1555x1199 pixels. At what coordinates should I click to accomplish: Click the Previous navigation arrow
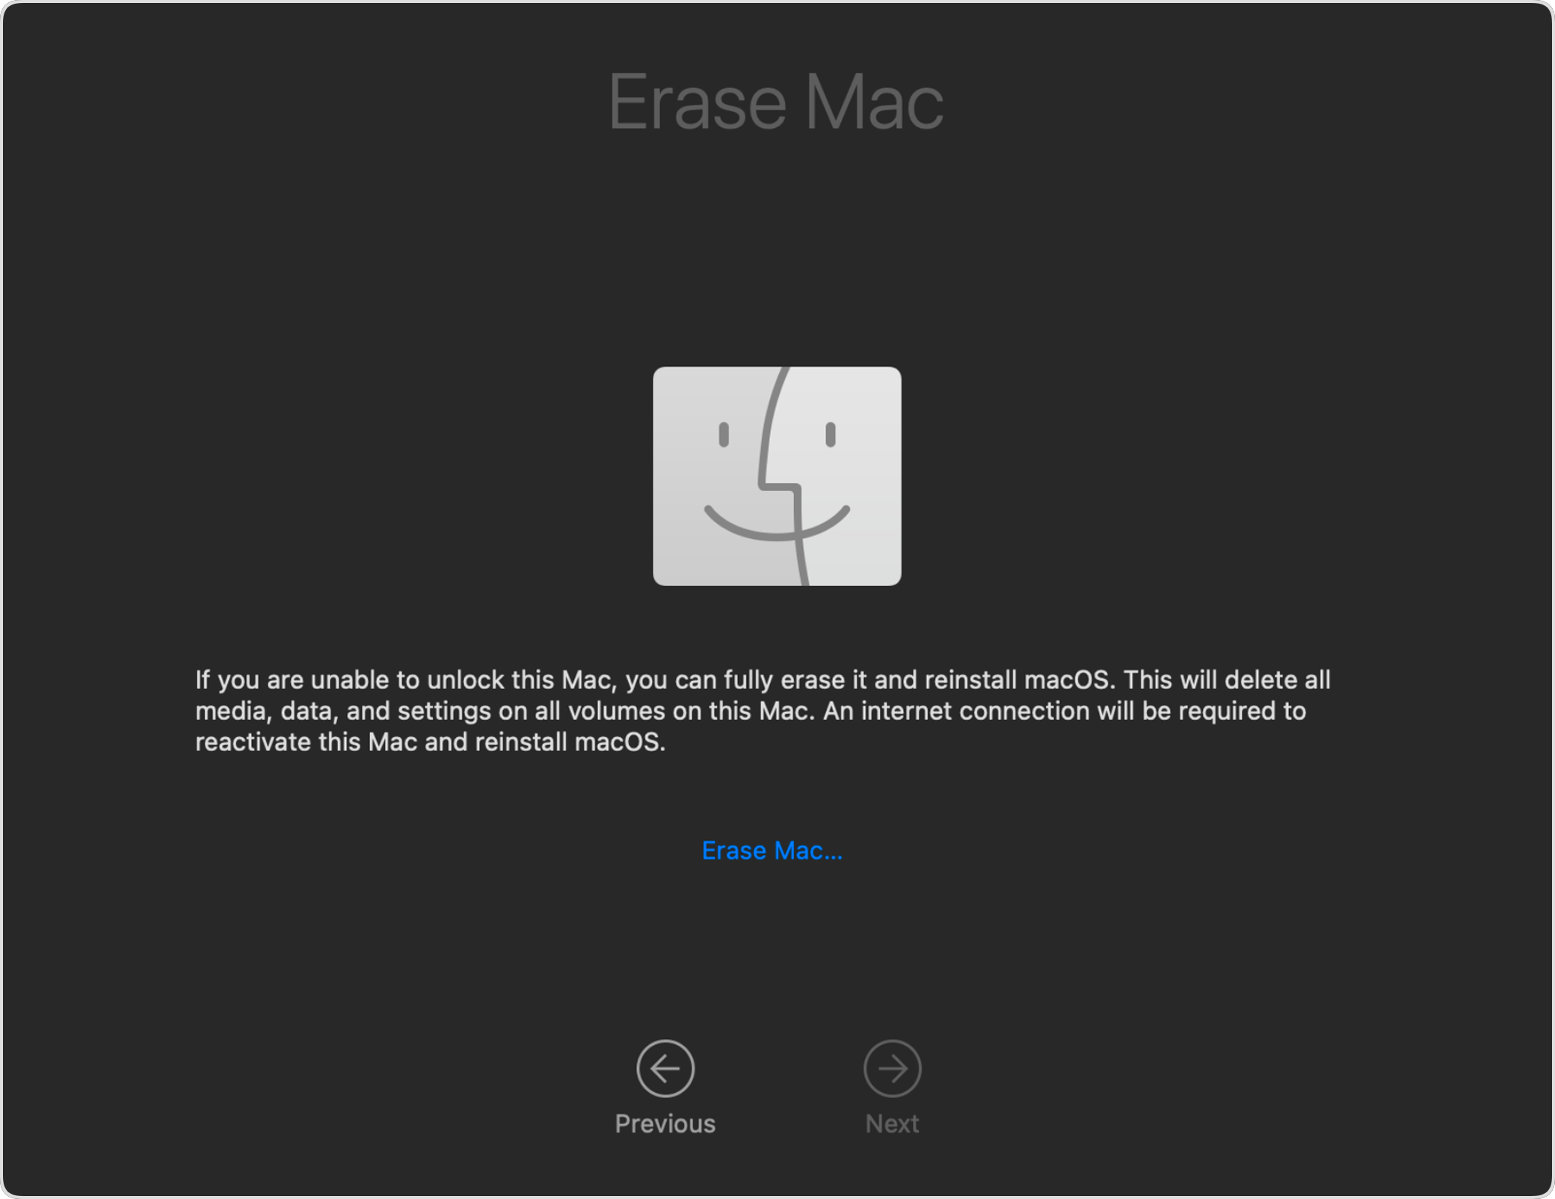pos(664,1070)
